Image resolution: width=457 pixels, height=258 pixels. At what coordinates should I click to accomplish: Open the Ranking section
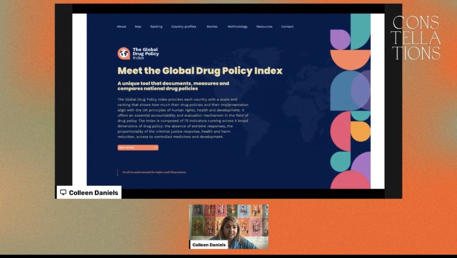pyautogui.click(x=156, y=26)
